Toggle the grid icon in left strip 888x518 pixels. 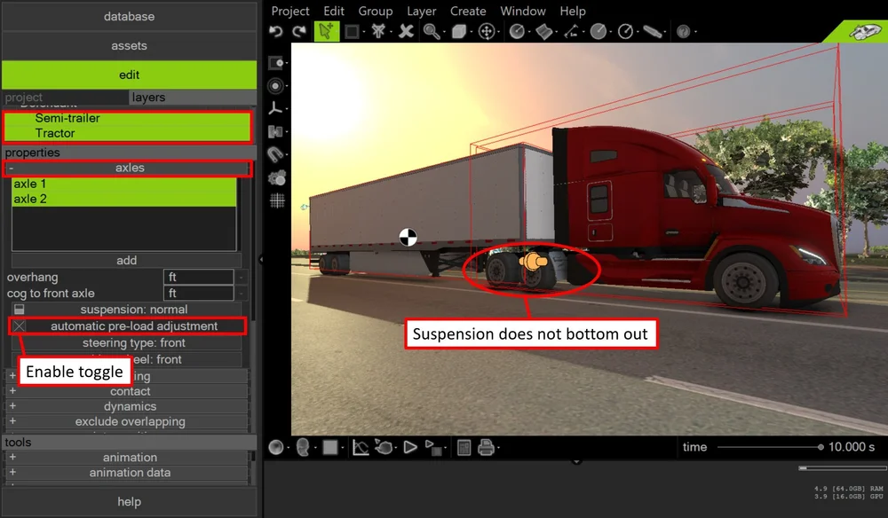[x=277, y=200]
